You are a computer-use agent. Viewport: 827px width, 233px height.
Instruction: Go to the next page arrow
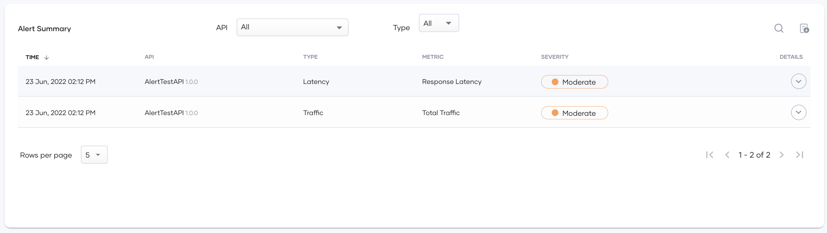tap(782, 155)
